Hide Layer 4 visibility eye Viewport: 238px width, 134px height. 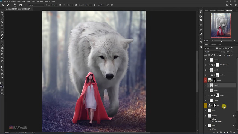(x=205, y=60)
